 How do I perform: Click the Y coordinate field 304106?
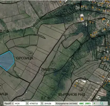click(49, 103)
